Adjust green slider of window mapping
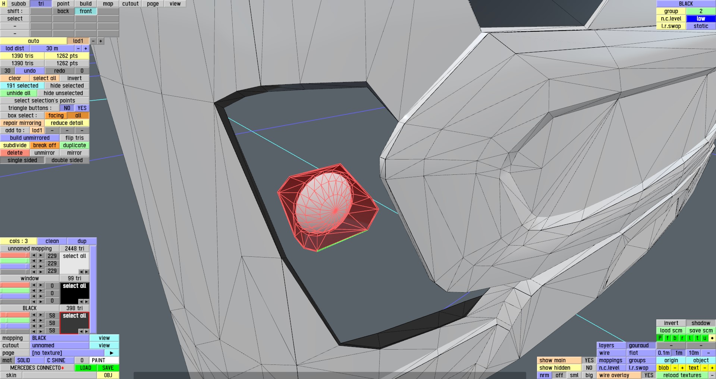This screenshot has height=379, width=716. point(15,291)
